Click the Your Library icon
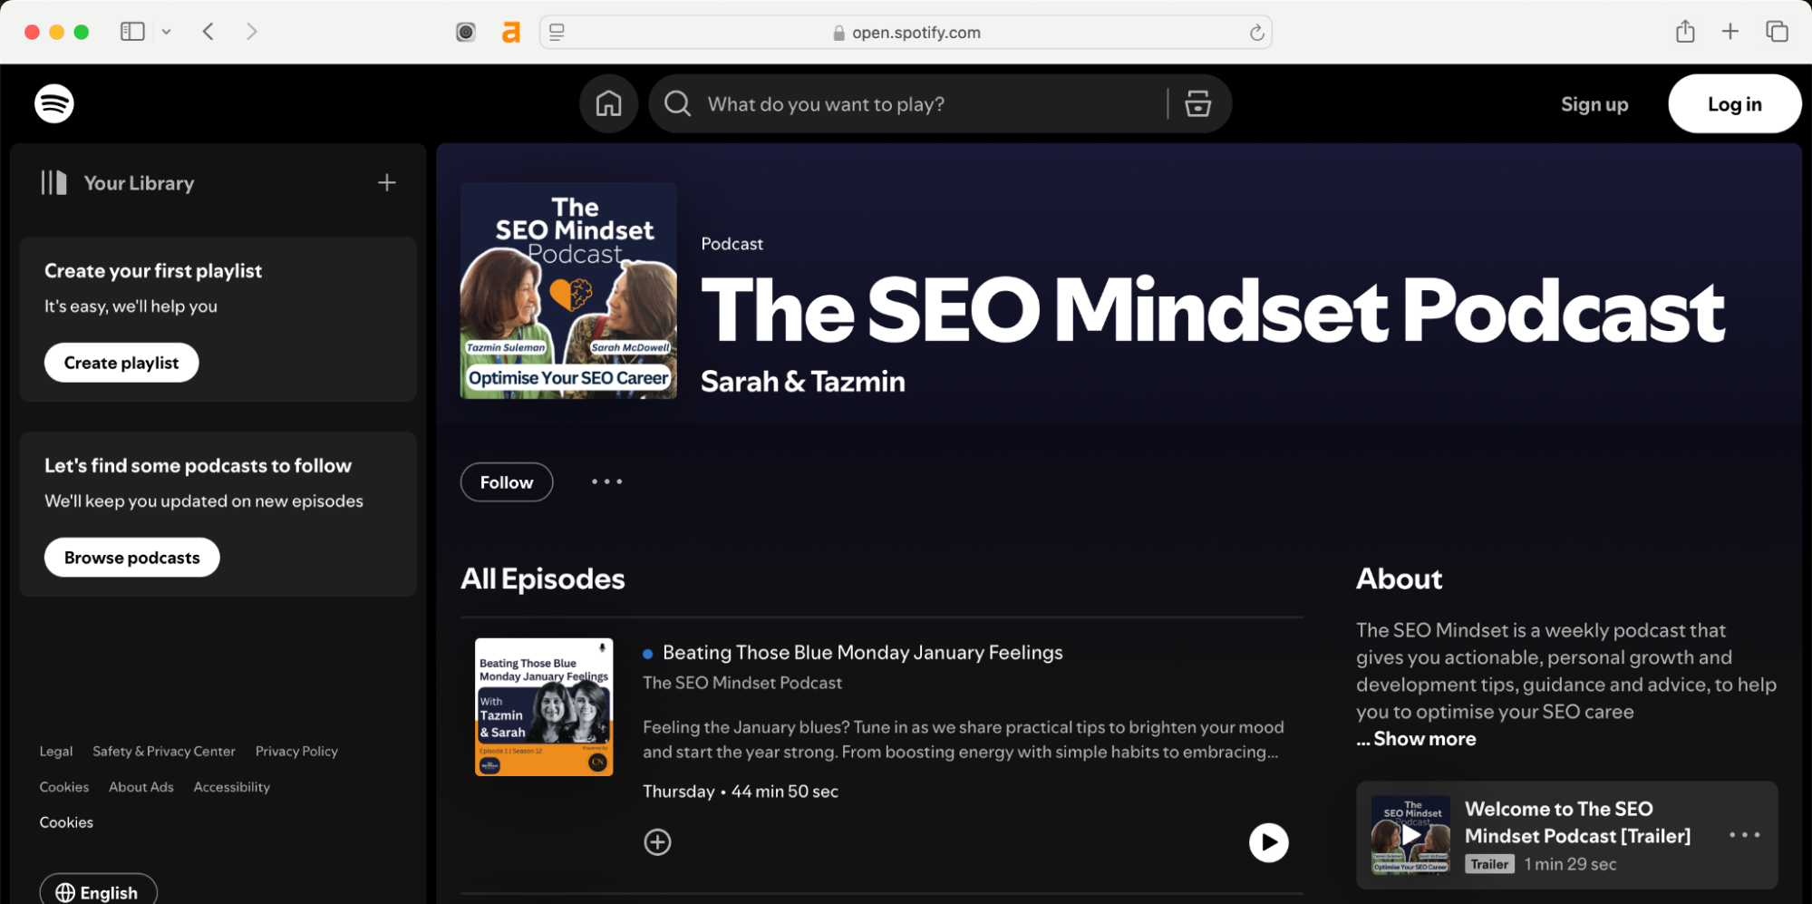The height and width of the screenshot is (904, 1812). tap(53, 183)
